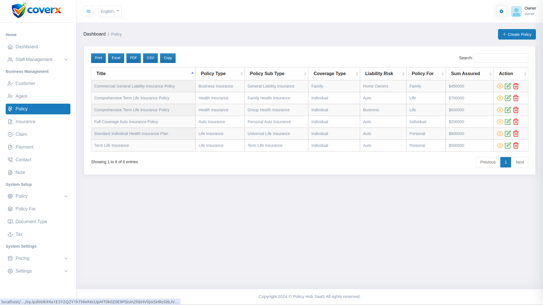Expand Staff Management submenu
This screenshot has width=543, height=305.
click(x=38, y=60)
